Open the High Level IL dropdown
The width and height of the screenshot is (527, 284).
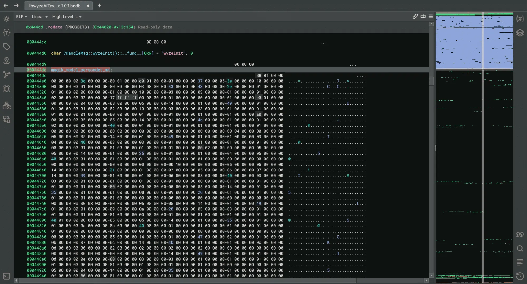(x=67, y=17)
